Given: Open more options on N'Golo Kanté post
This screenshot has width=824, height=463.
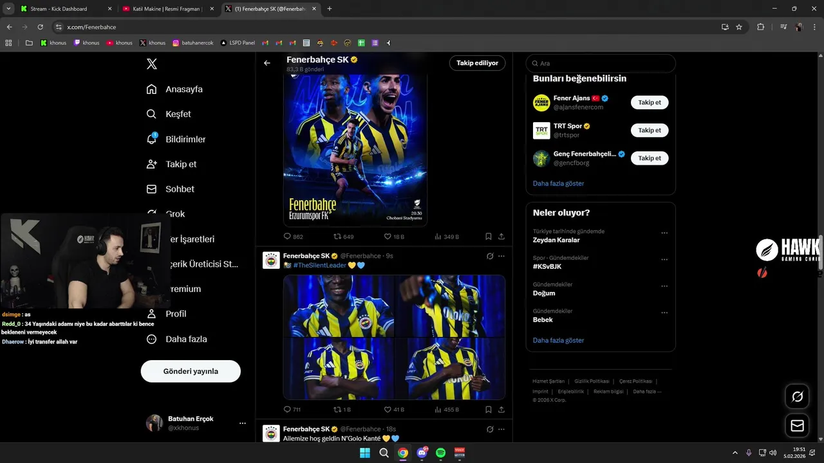Looking at the screenshot, I should click(501, 429).
